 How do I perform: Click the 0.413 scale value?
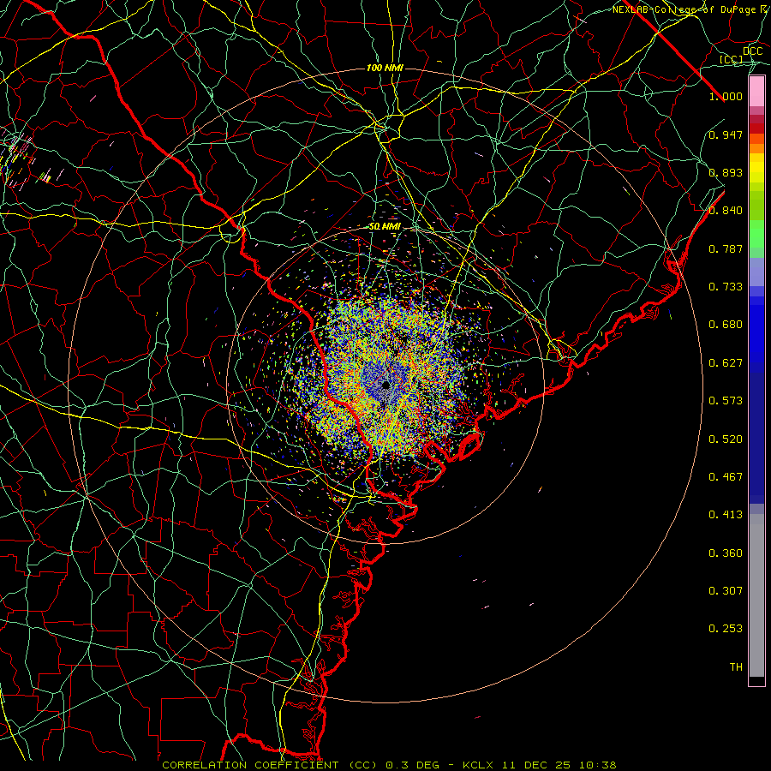[x=726, y=515]
